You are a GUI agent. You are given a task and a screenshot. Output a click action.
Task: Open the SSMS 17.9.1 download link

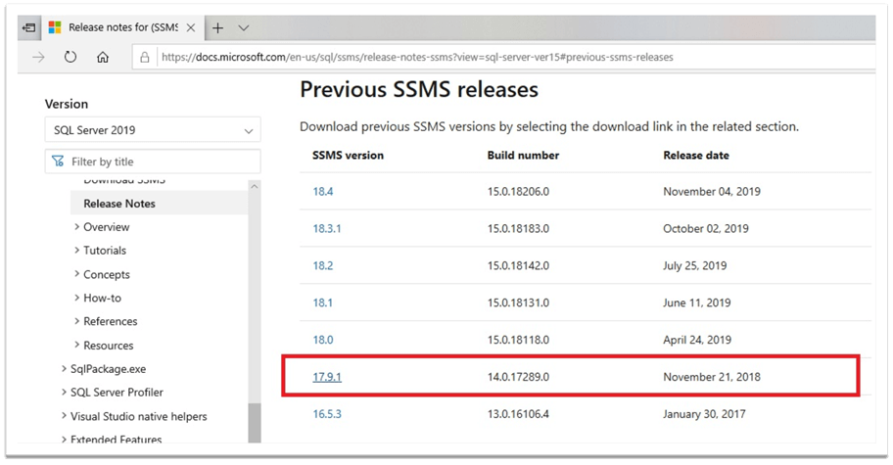coord(326,376)
